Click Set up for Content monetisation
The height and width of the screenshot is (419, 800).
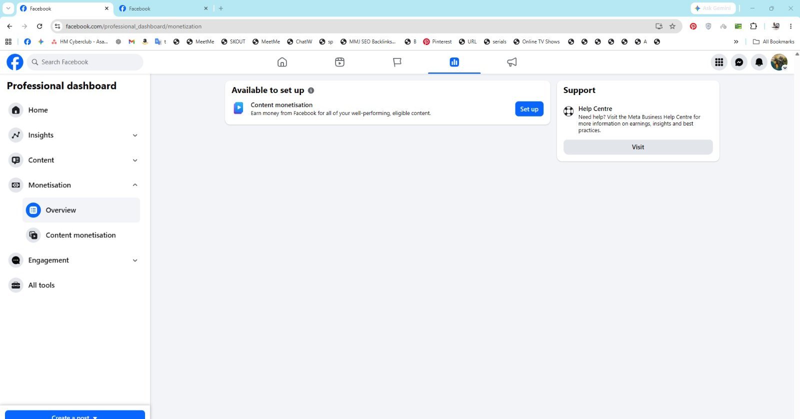coord(529,109)
